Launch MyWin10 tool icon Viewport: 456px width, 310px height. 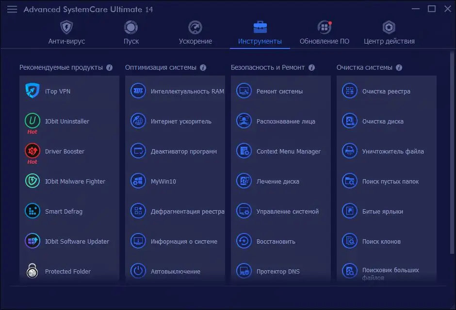pyautogui.click(x=138, y=181)
